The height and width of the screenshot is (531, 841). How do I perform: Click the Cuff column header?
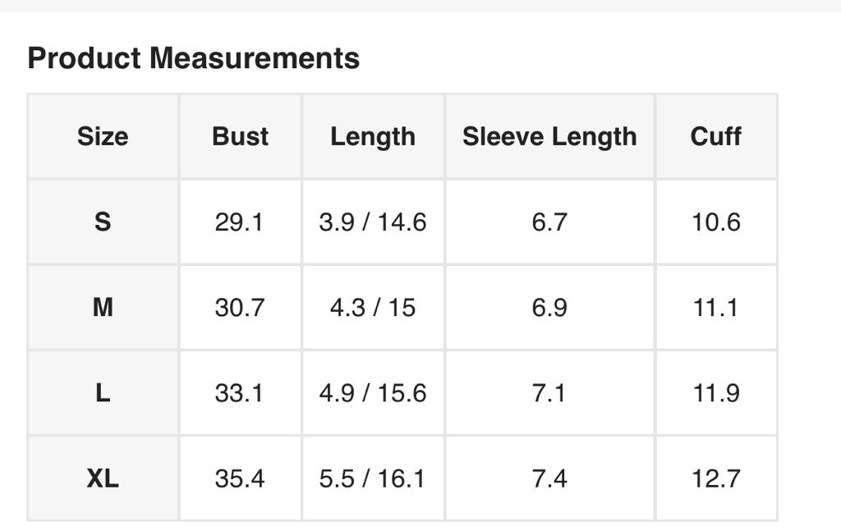(x=716, y=136)
